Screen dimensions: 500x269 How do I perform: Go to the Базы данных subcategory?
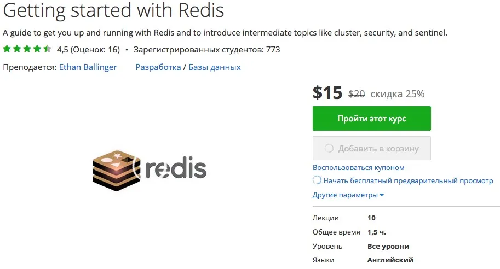(x=215, y=67)
